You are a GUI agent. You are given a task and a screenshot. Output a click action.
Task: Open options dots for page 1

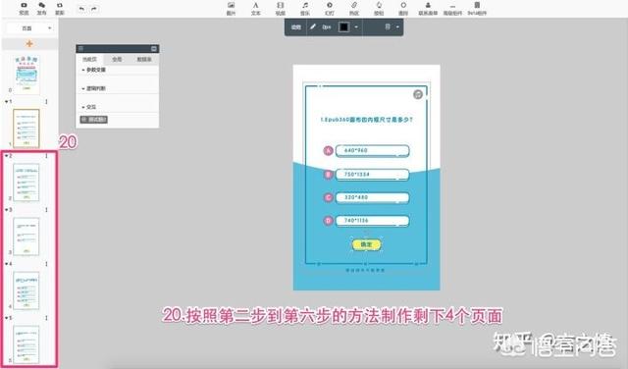coord(46,102)
